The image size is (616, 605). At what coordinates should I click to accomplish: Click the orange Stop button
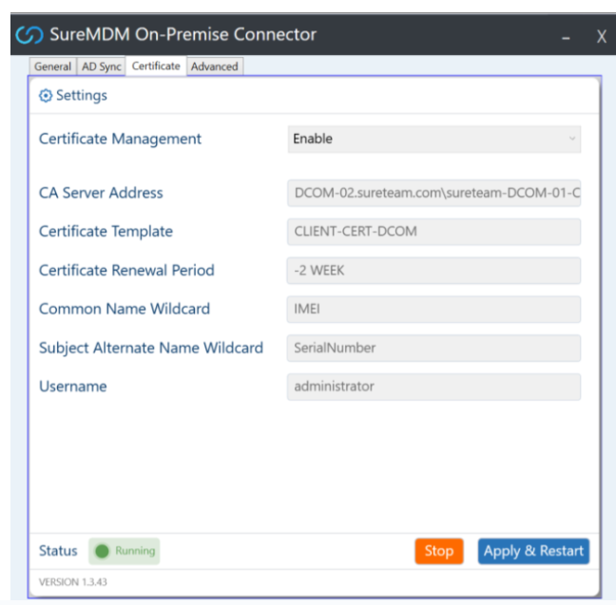[439, 551]
